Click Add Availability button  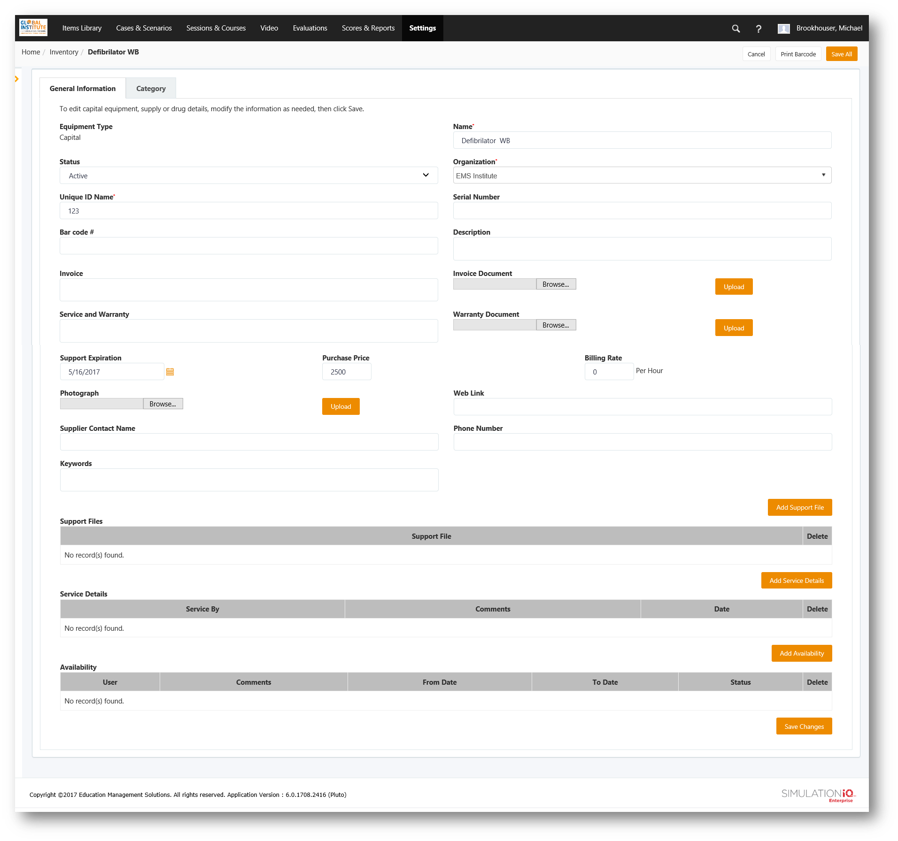click(801, 653)
